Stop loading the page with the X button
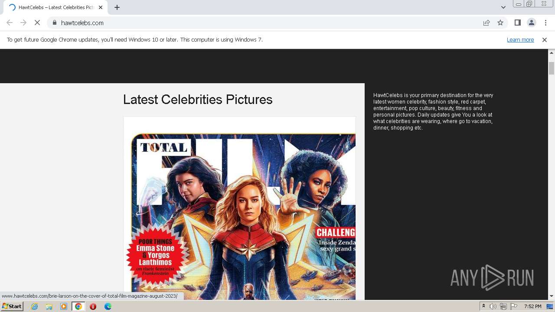 [37, 23]
